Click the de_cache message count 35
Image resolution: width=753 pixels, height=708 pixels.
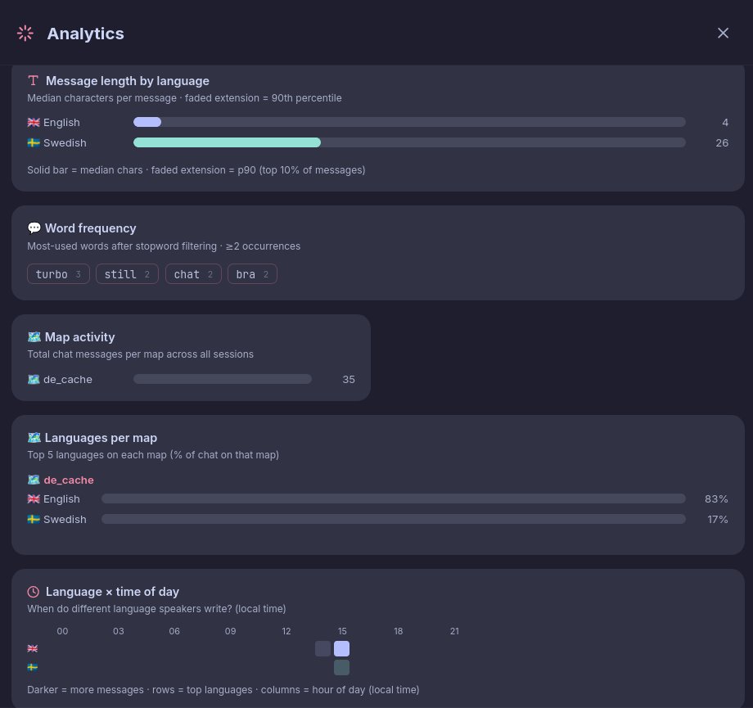tap(349, 380)
